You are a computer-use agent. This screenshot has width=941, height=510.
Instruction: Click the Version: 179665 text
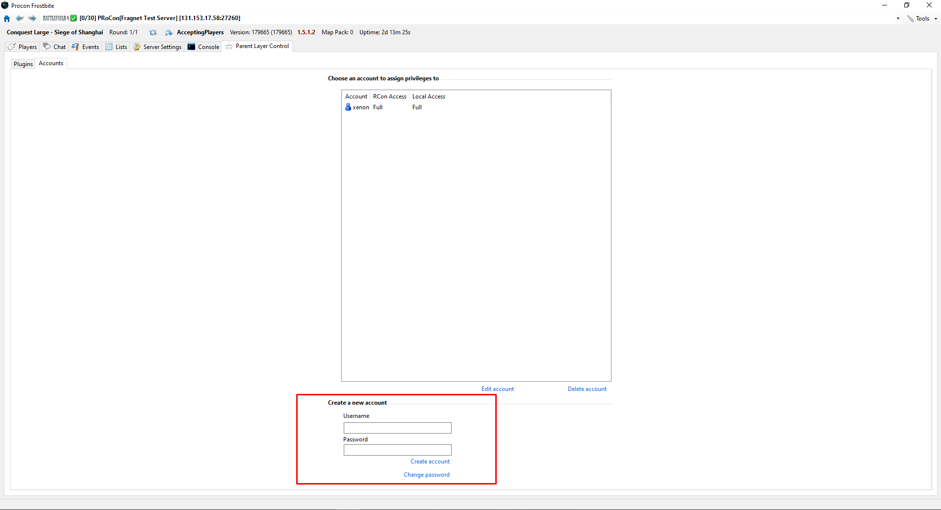tap(261, 32)
